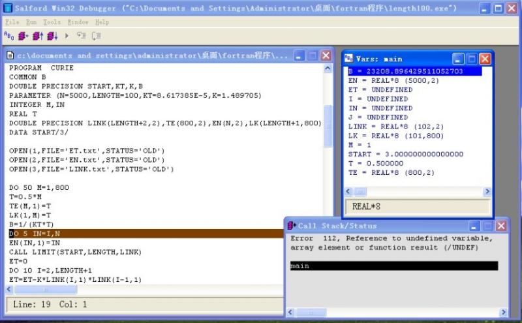Viewport: 522px width, 323px height.
Task: Click the Salford debugger title bar icon
Action: [7, 8]
